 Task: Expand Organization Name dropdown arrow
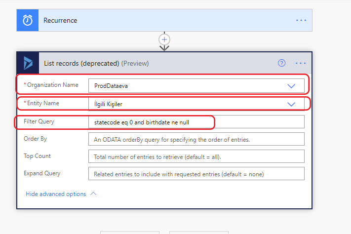coord(291,86)
